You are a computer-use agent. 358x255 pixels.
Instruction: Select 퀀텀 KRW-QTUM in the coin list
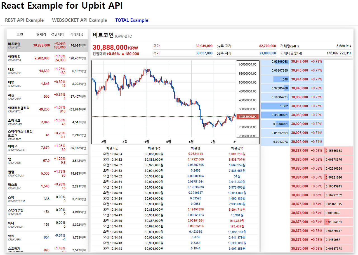(47, 173)
